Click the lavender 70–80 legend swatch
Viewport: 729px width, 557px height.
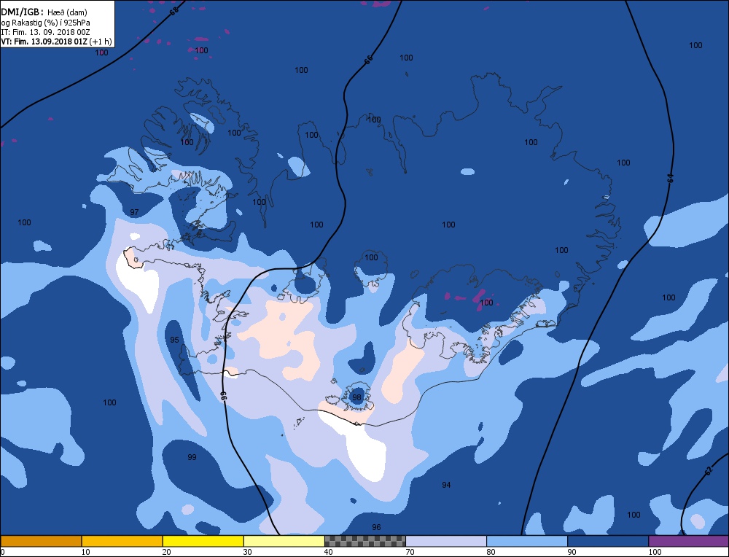446,541
